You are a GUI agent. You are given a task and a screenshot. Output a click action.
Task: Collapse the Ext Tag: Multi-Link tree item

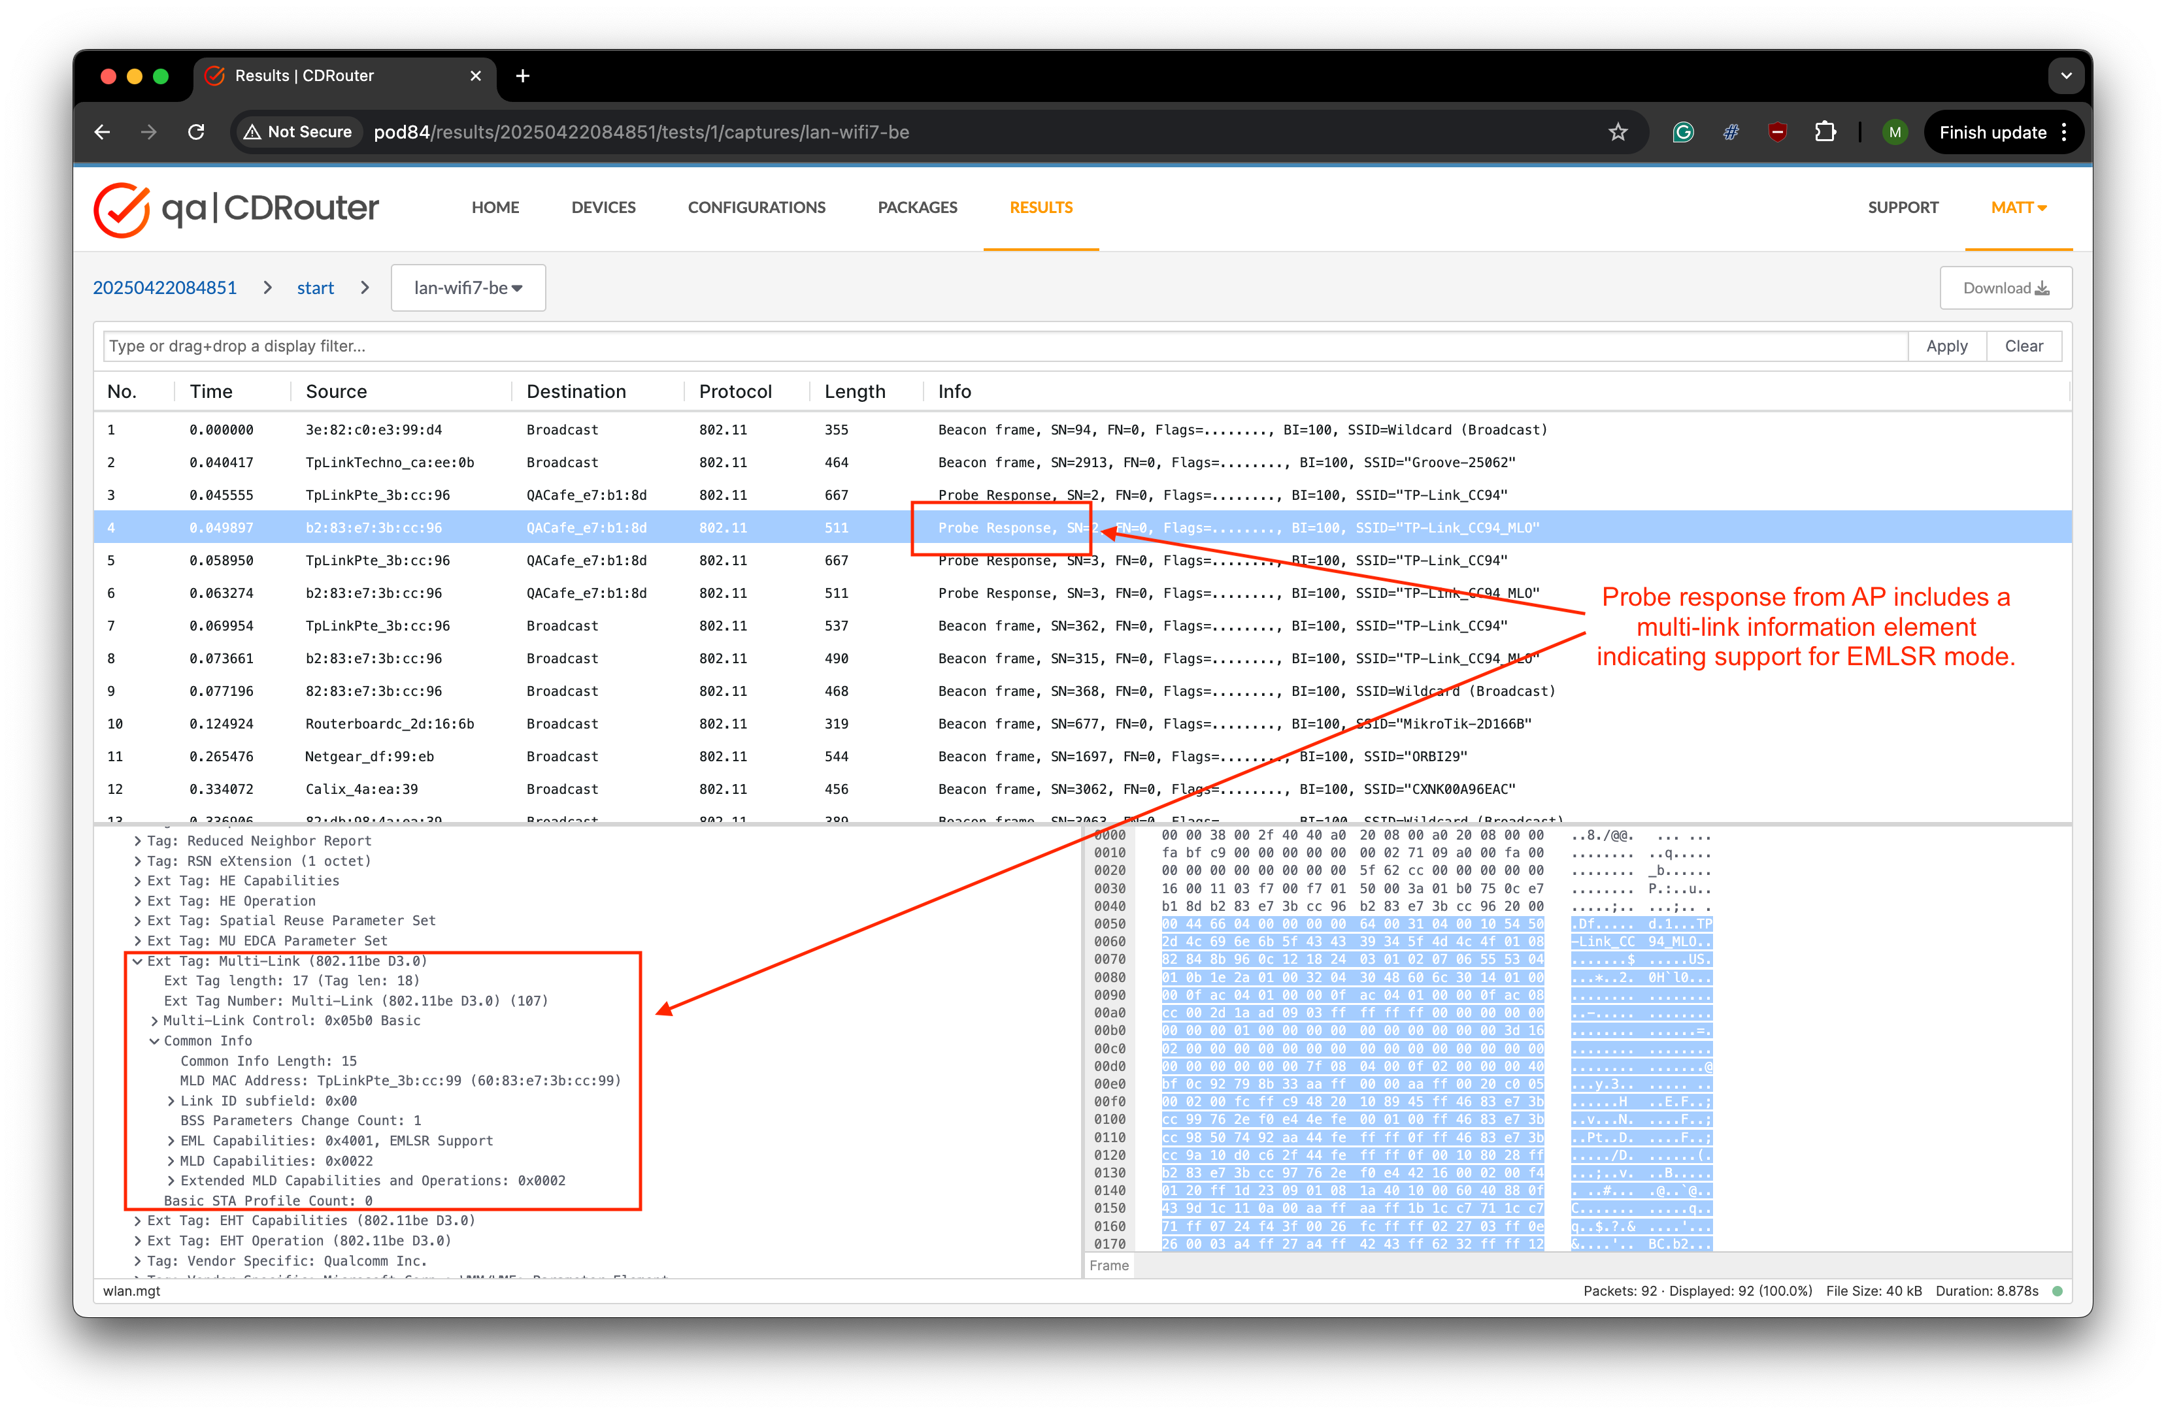[x=137, y=961]
